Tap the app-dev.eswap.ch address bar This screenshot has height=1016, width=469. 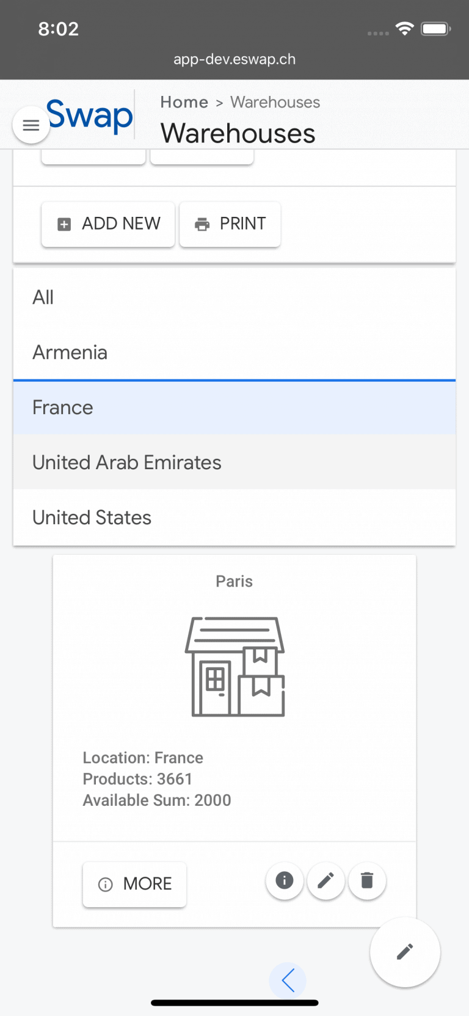[x=234, y=59]
